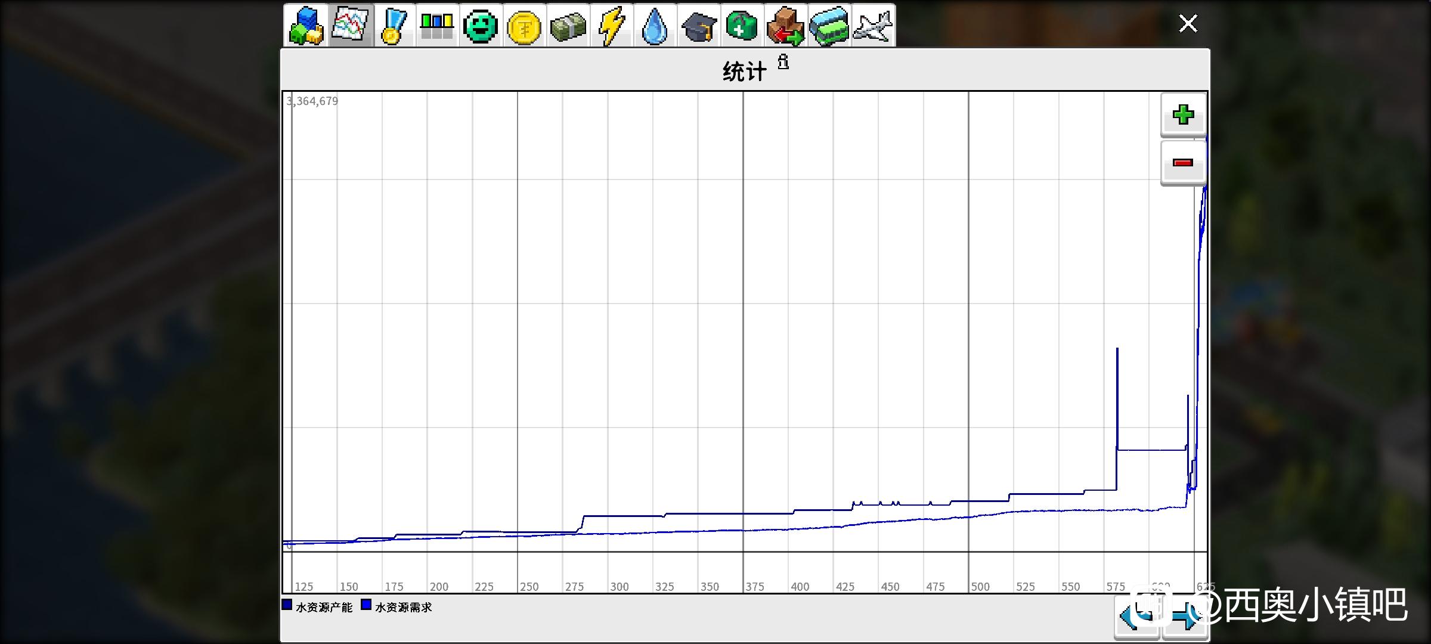Select the water drop statistics icon
This screenshot has height=644, width=1431.
(x=655, y=26)
